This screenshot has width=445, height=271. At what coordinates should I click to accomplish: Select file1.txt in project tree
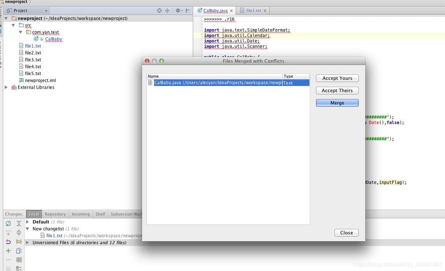(x=33, y=46)
